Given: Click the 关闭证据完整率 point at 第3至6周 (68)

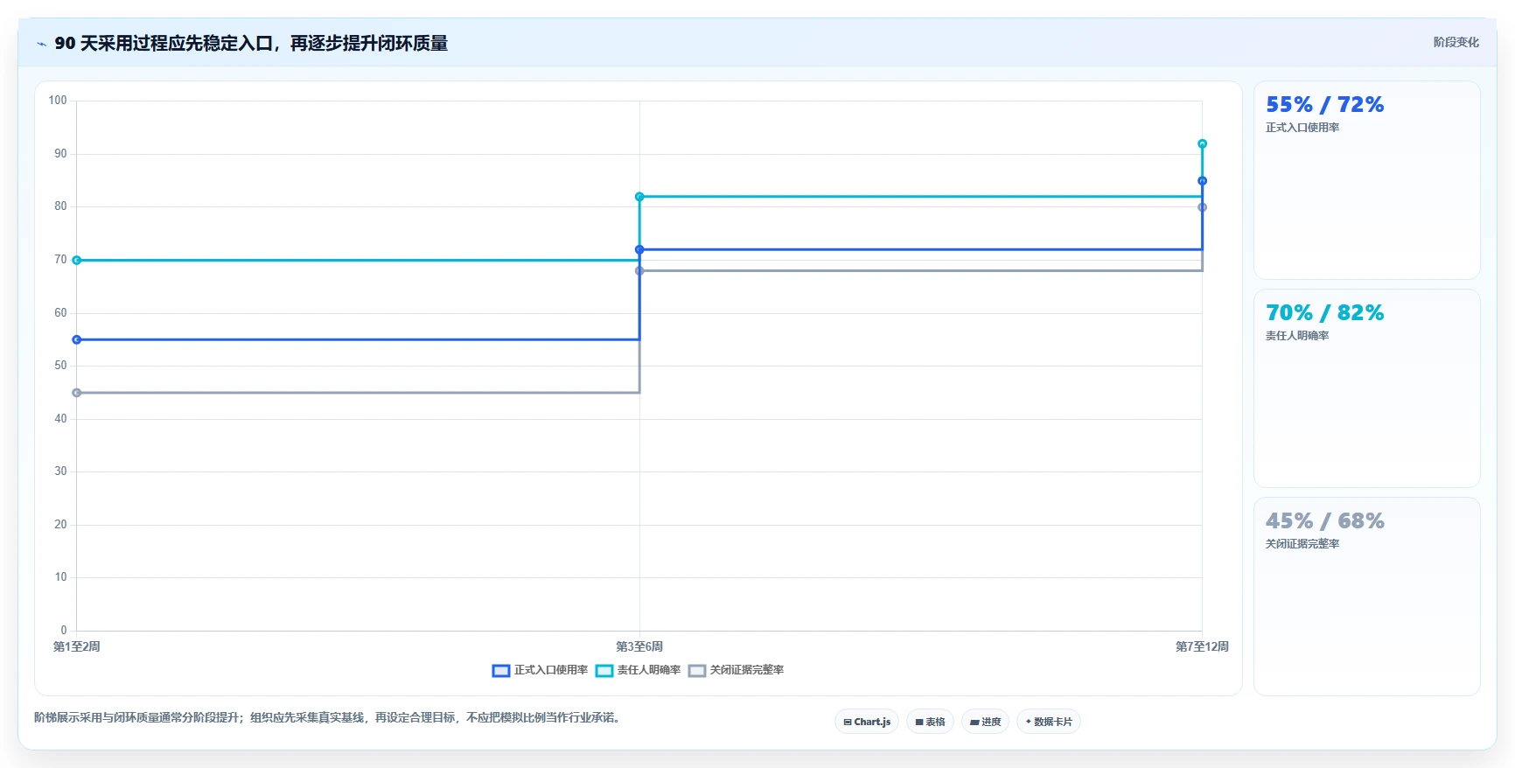Looking at the screenshot, I should pyautogui.click(x=639, y=271).
